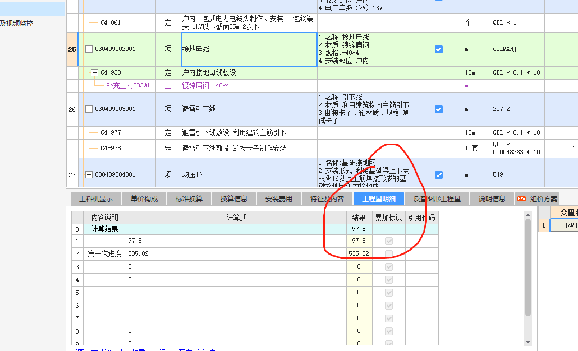Click the C4-978 quota code
Viewport: 578px width, 351px height.
pos(111,148)
